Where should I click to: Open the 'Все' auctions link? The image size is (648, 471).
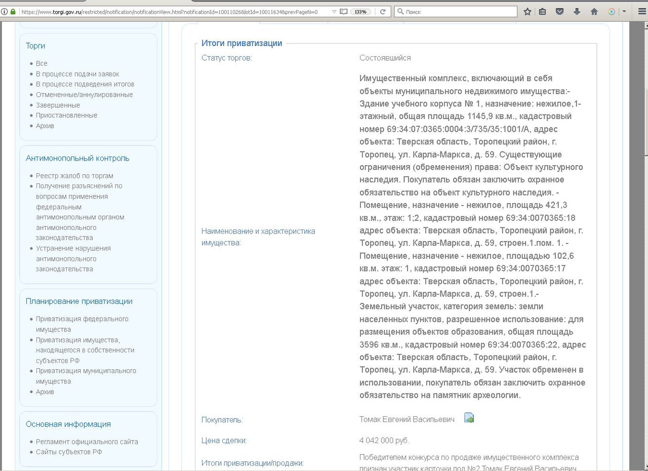tap(42, 63)
